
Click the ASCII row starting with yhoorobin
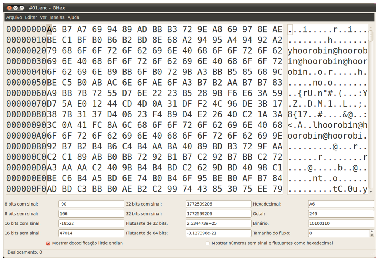[327, 51]
